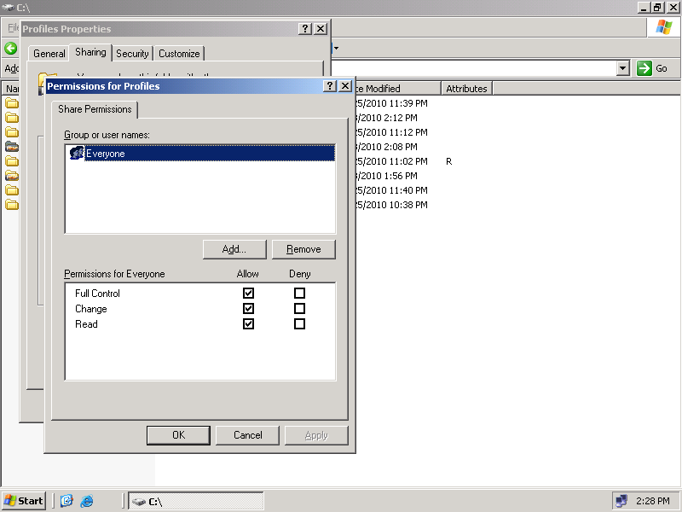Viewport: 682px width, 512px height.
Task: Click the Everyone group icon
Action: (77, 154)
